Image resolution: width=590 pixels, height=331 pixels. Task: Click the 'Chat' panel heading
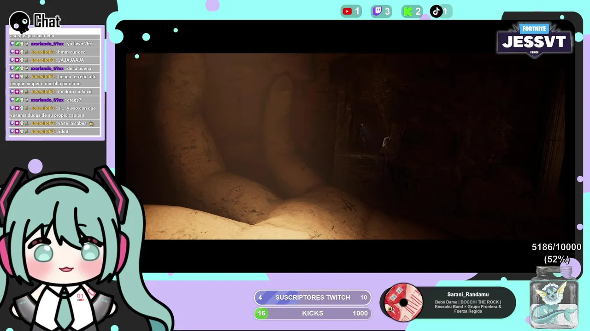[47, 21]
